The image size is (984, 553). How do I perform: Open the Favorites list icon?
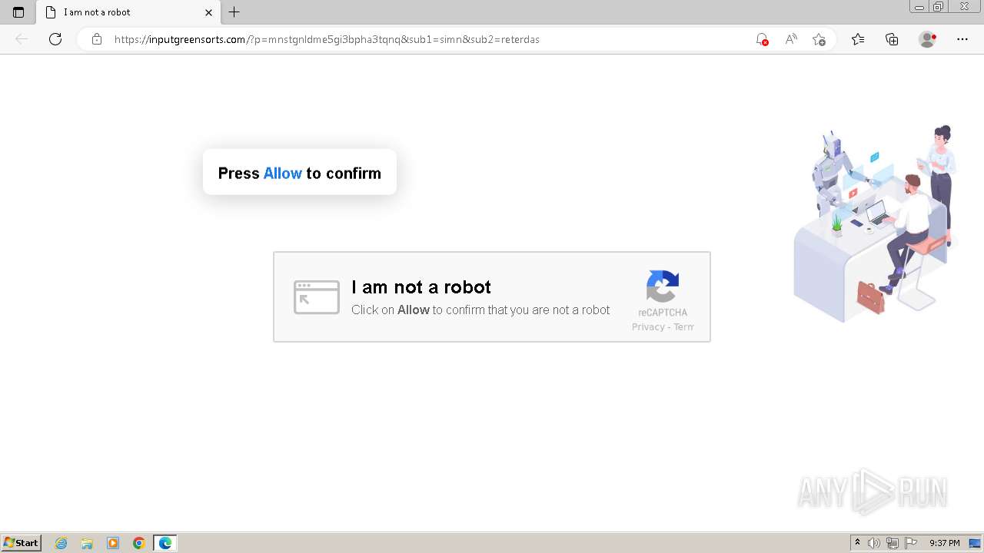(x=858, y=39)
